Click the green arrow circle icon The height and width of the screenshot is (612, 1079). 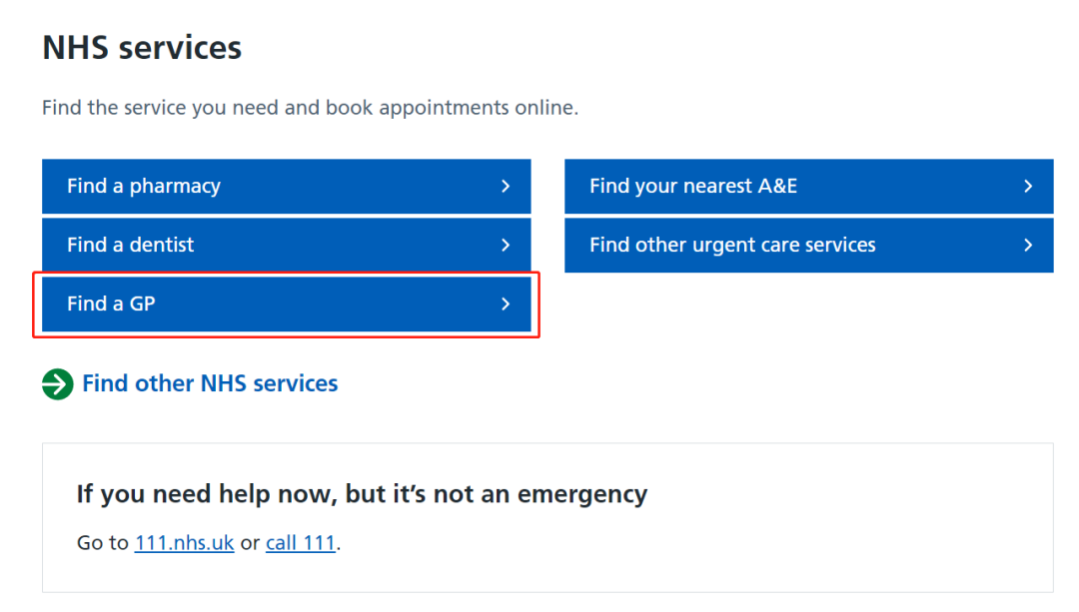58,384
